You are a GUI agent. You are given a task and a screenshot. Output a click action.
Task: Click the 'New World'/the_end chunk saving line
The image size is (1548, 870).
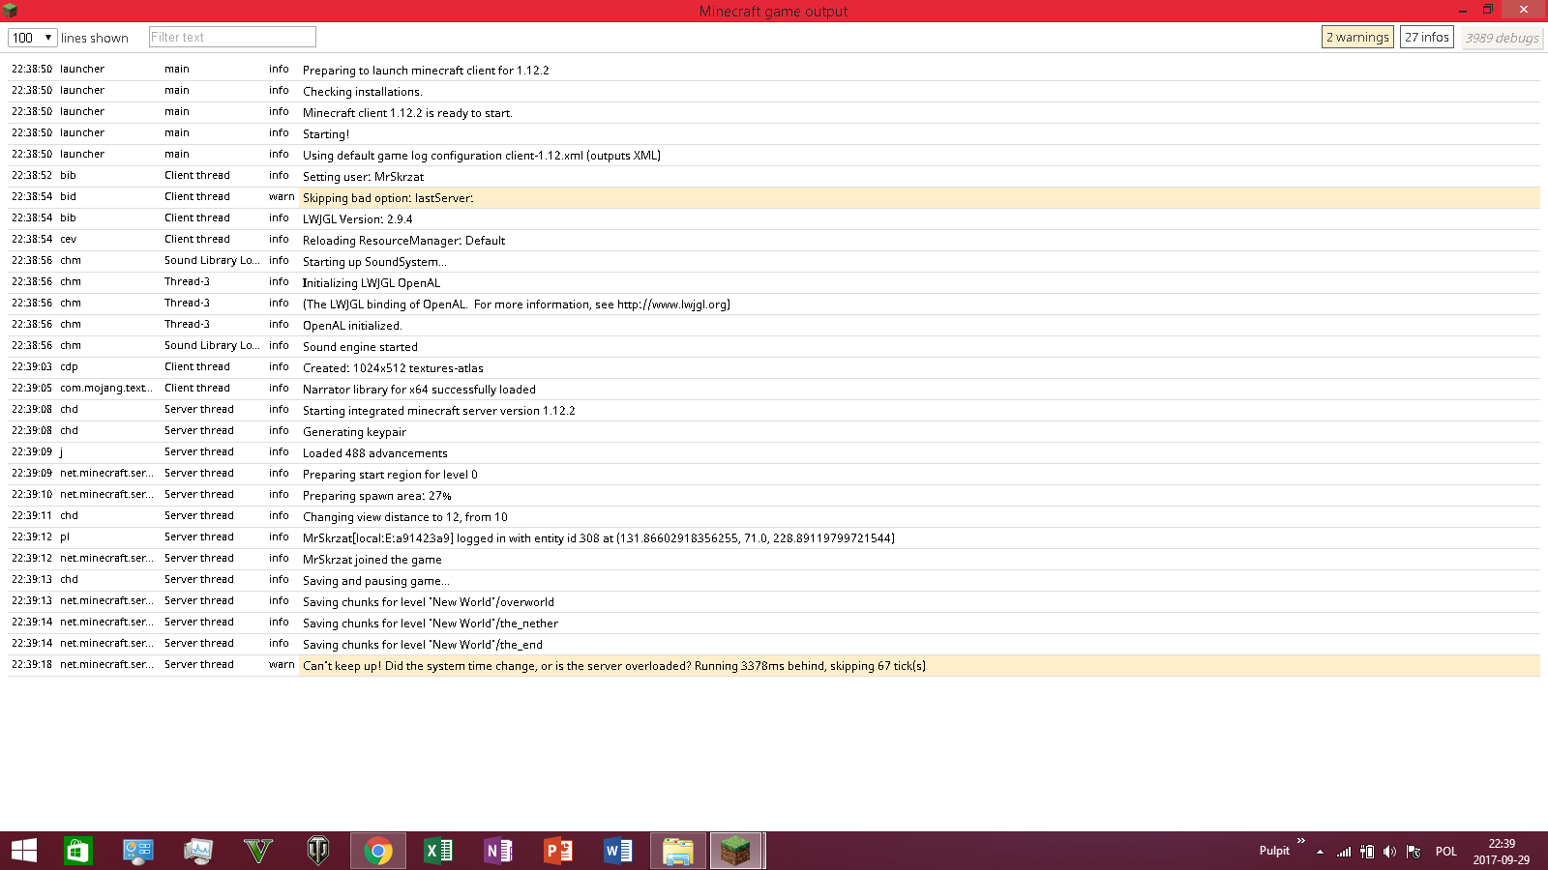pos(423,645)
